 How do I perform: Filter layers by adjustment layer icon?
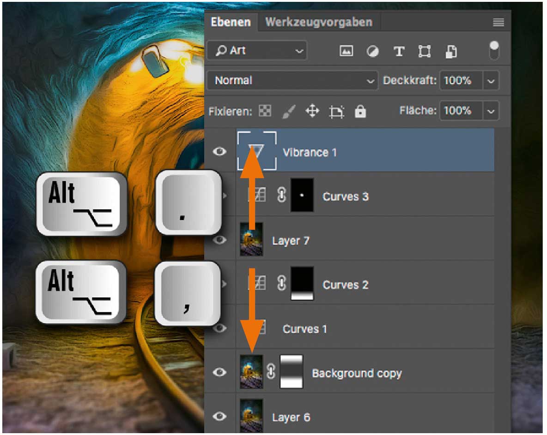pyautogui.click(x=372, y=51)
